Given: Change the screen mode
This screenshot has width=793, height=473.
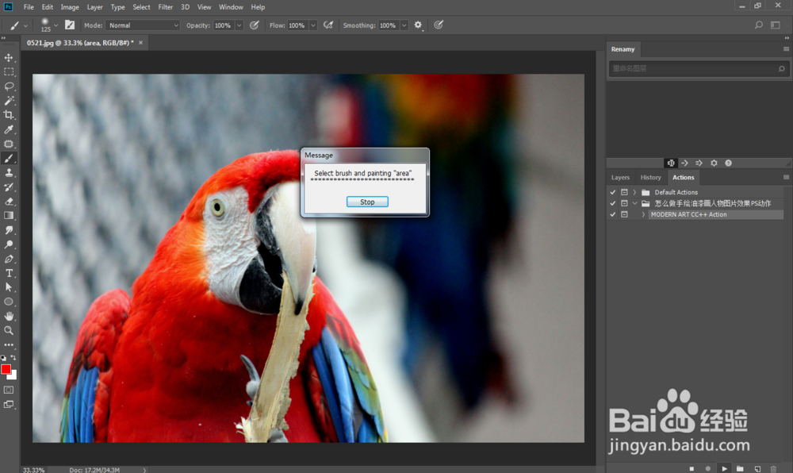Looking at the screenshot, I should (9, 405).
